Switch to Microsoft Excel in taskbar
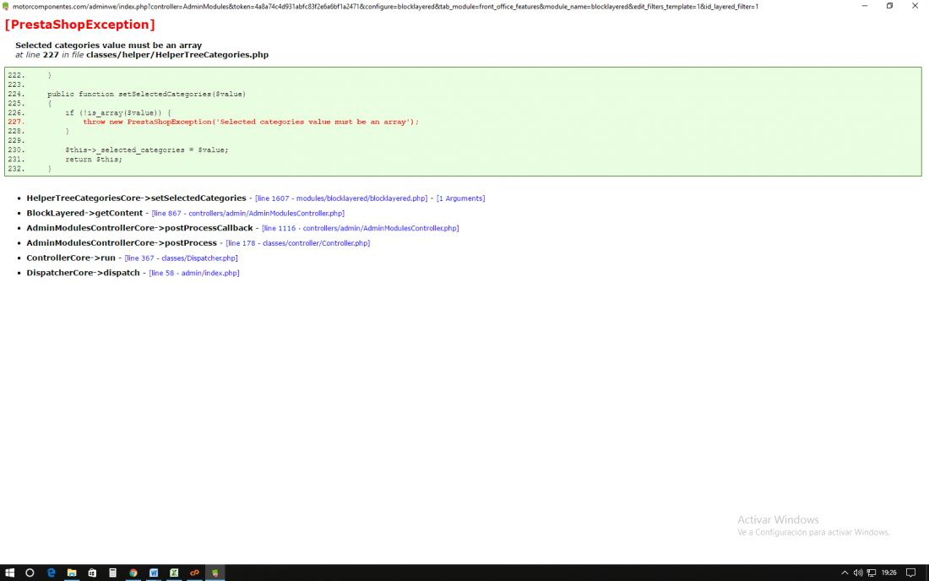Image resolution: width=929 pixels, height=581 pixels. tap(174, 573)
